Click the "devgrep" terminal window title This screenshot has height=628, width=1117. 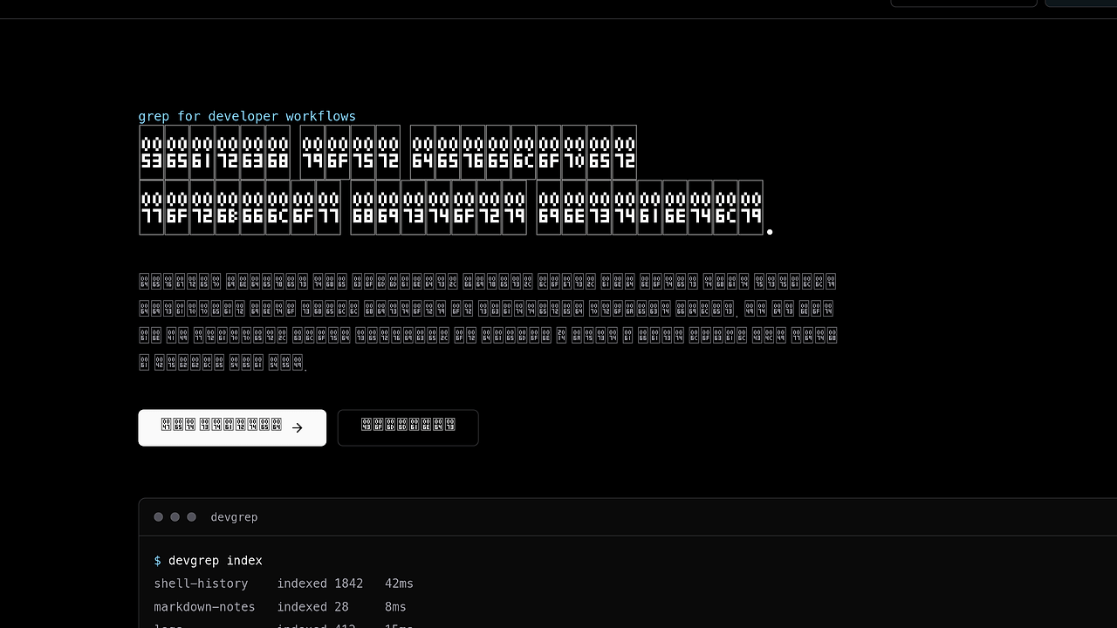point(234,517)
